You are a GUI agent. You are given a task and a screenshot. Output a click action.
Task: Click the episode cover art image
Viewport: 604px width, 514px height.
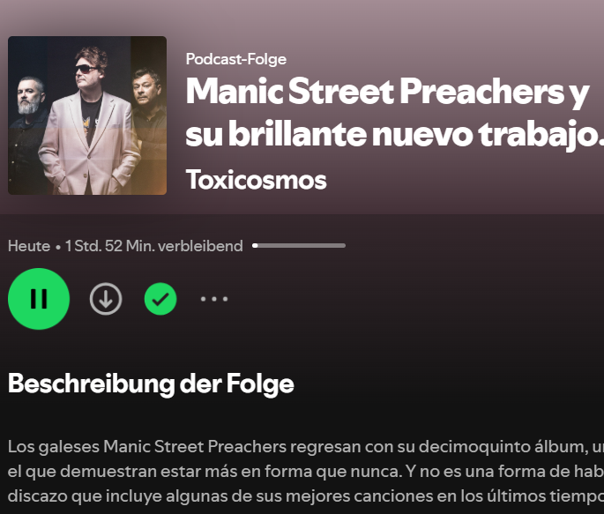[x=87, y=115]
